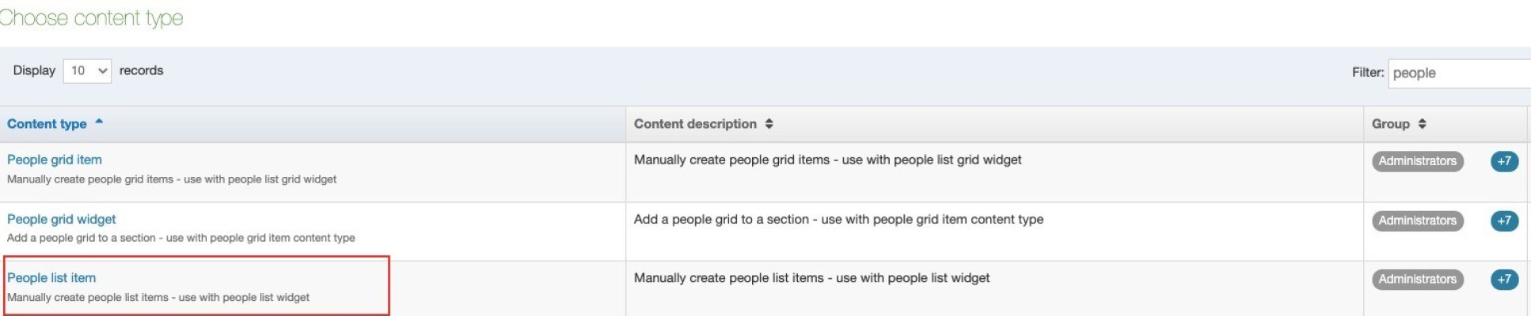
Task: Expand +7 groups badge for People list item
Action: 1504,279
